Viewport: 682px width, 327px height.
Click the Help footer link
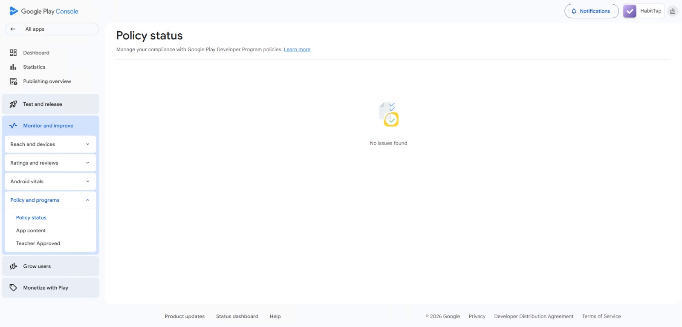point(275,316)
